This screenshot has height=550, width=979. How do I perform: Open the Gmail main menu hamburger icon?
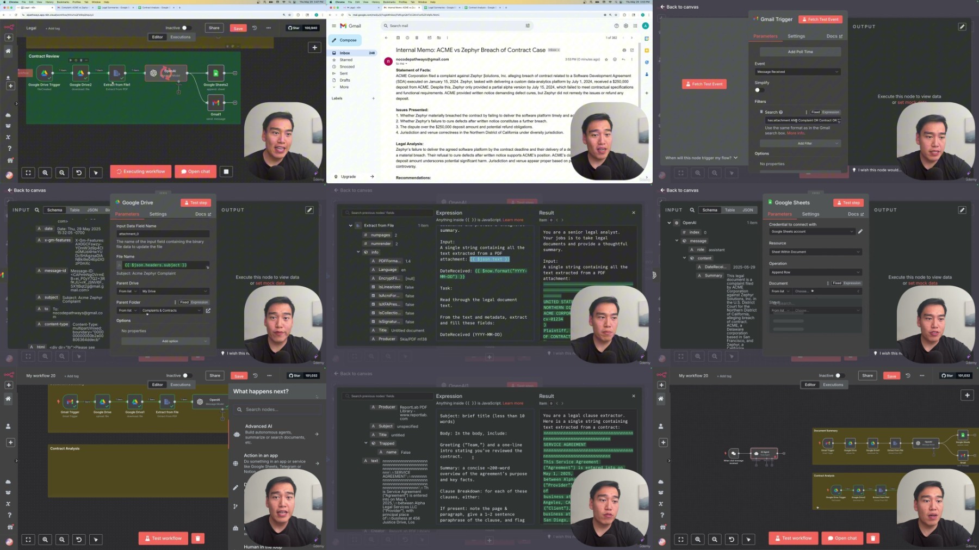[x=334, y=26]
